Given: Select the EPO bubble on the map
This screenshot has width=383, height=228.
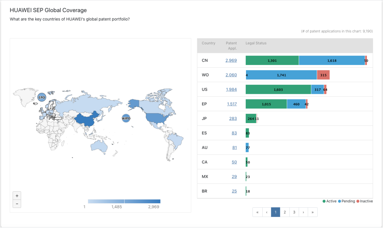Looking at the screenshot, I should pos(42,97).
